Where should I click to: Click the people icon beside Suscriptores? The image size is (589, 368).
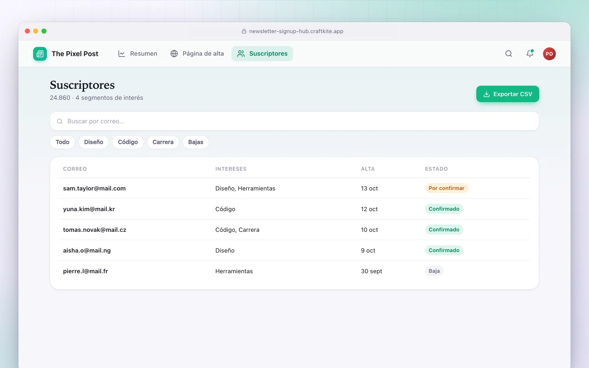click(x=241, y=54)
